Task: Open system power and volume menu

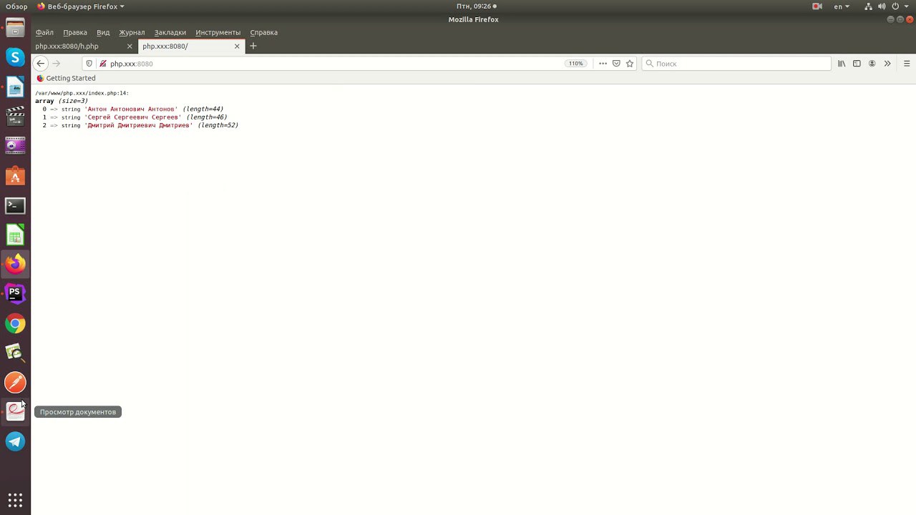Action: tap(887, 6)
